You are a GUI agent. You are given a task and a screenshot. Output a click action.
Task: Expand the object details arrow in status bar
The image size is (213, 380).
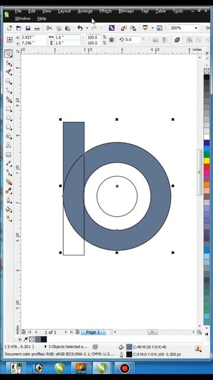coord(46,347)
